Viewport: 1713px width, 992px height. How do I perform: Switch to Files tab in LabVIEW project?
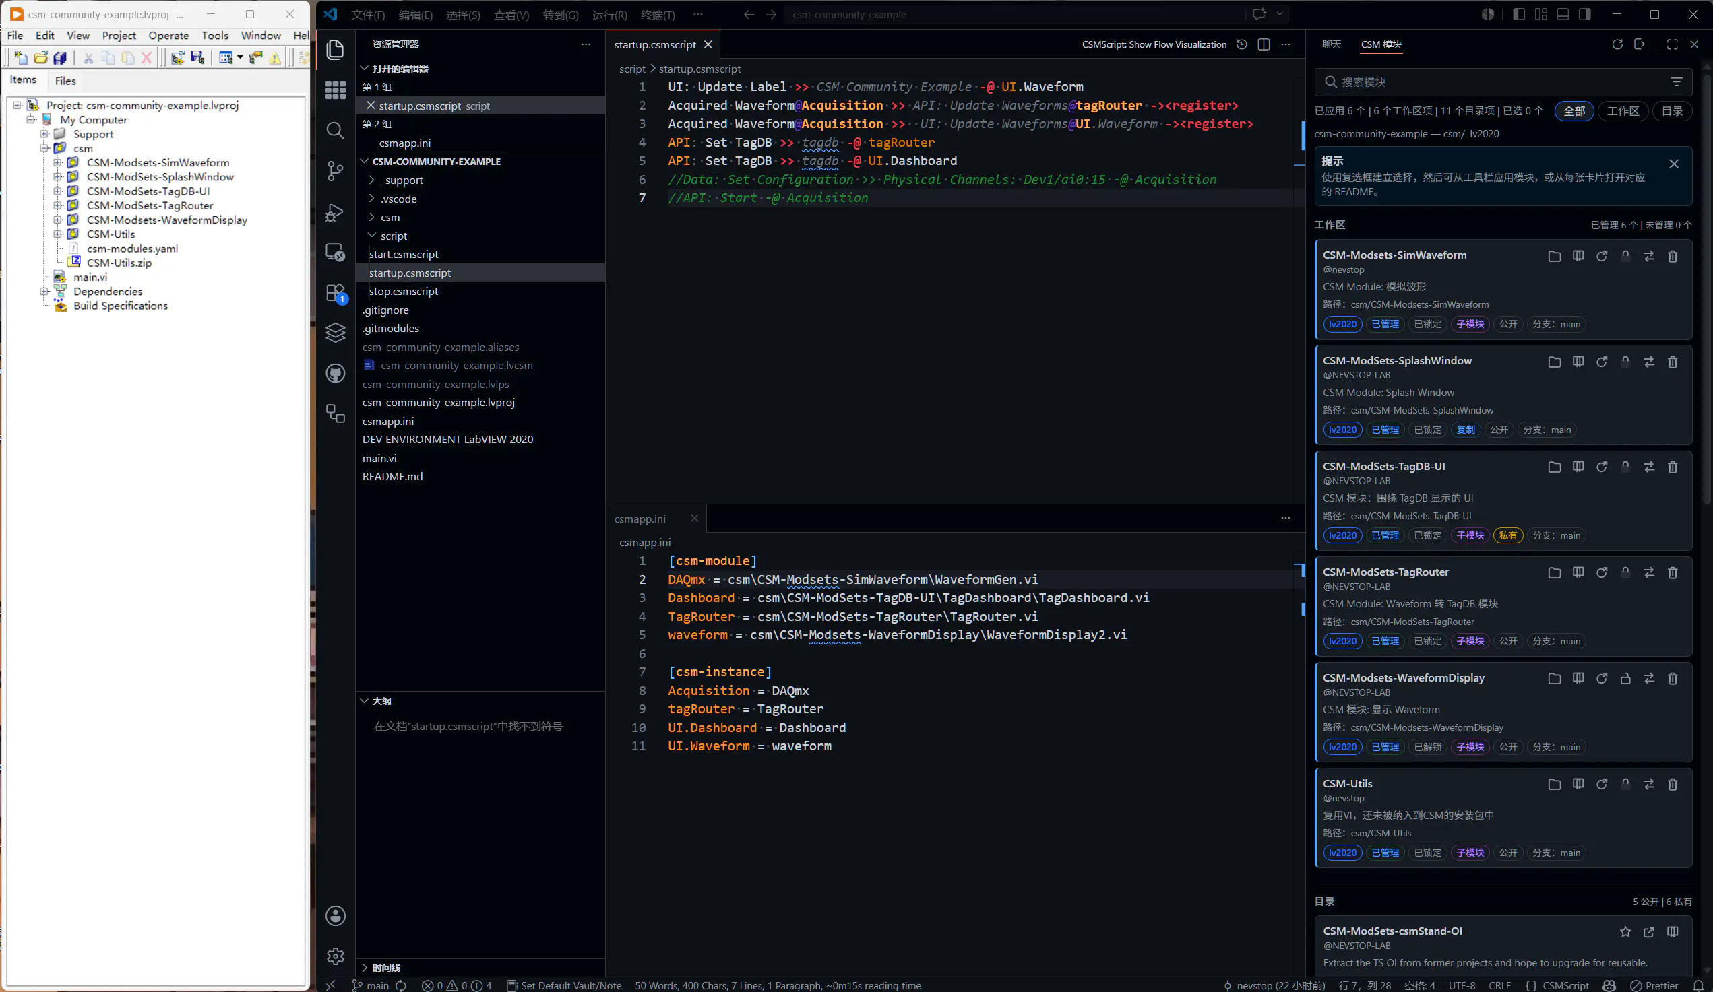click(65, 80)
